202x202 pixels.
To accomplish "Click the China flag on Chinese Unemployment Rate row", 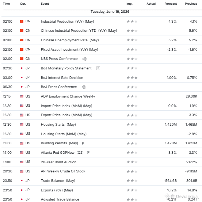I will click(22, 40).
